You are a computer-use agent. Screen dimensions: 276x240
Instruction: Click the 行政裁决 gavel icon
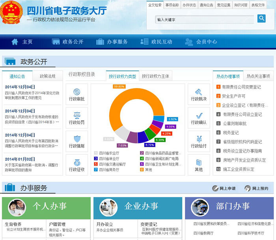point(199,94)
